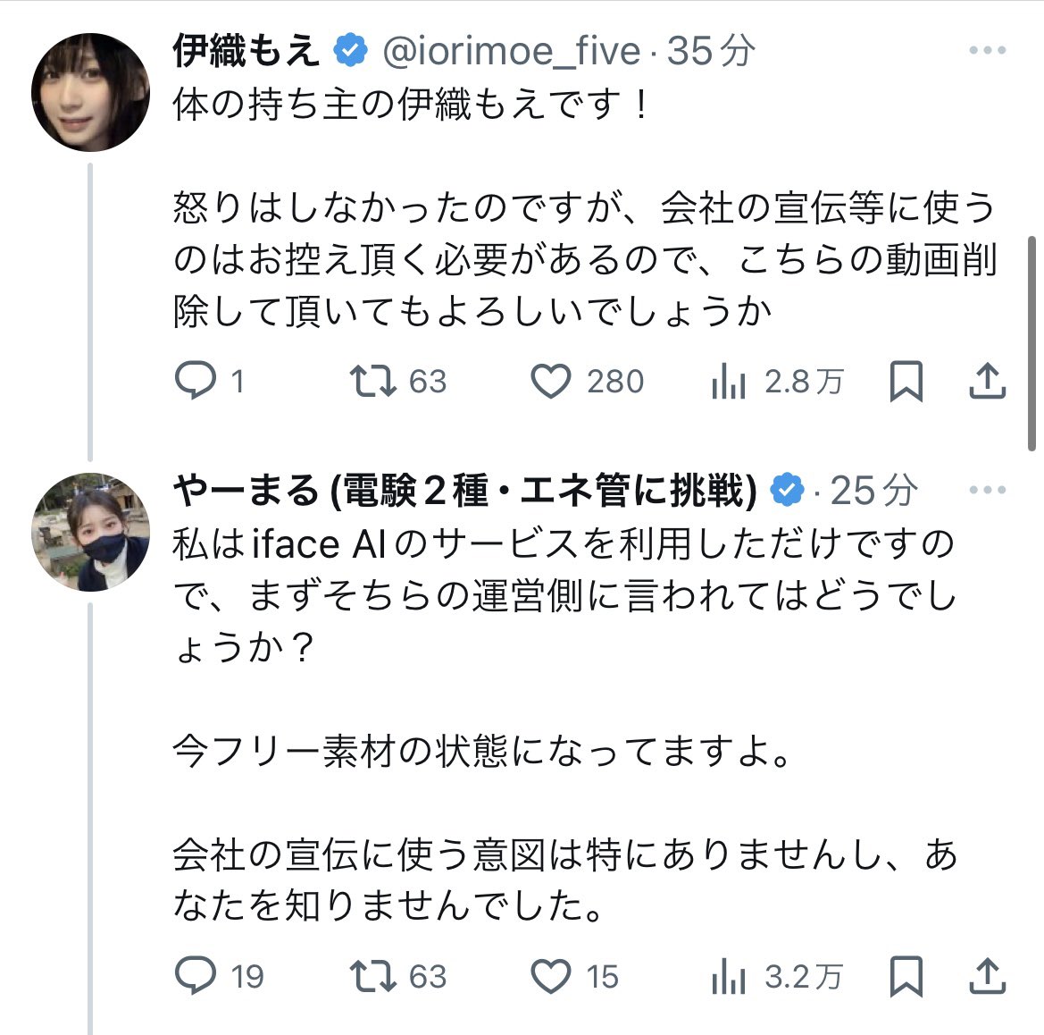View analytics showing 2.8万 views
1044x1035 pixels.
729,383
